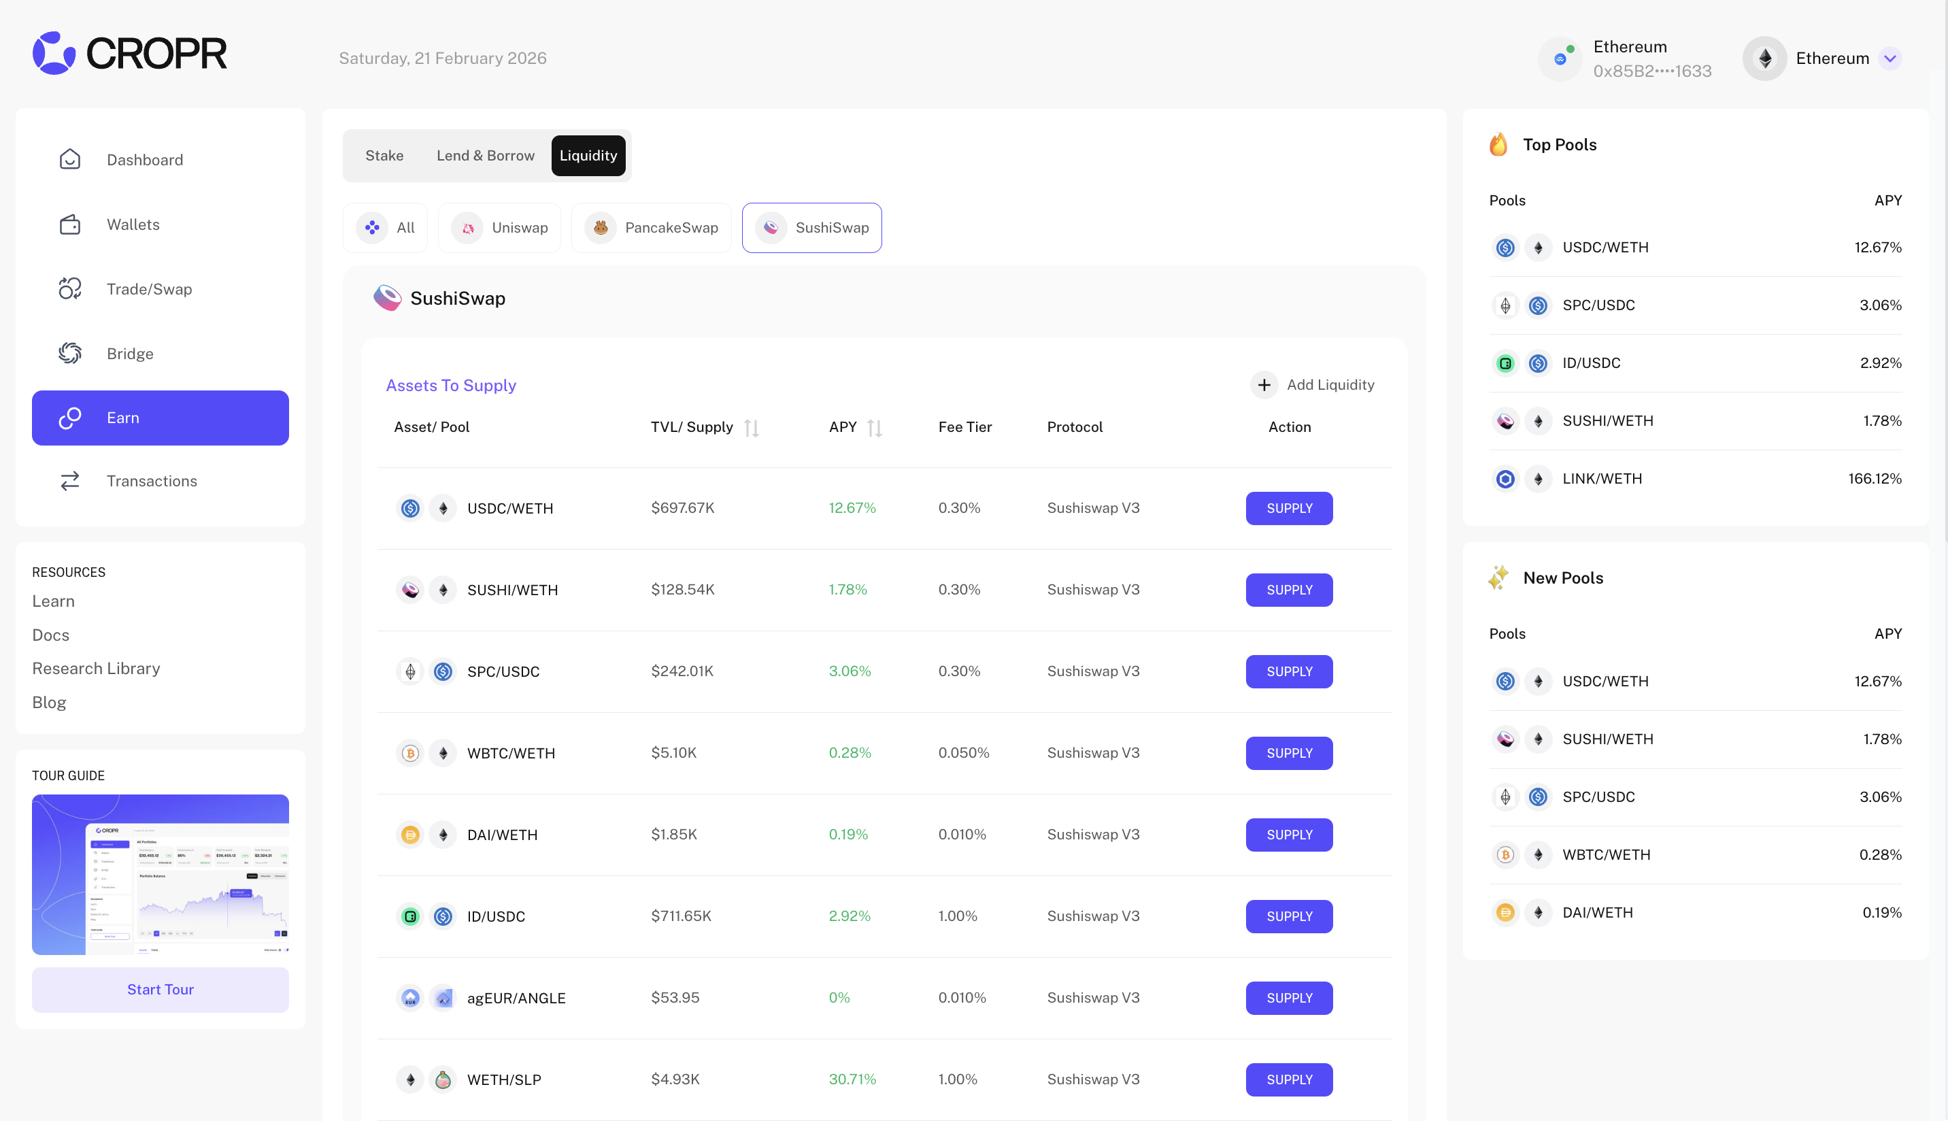Open the Learn resource link
Image resolution: width=1948 pixels, height=1121 pixels.
53,601
